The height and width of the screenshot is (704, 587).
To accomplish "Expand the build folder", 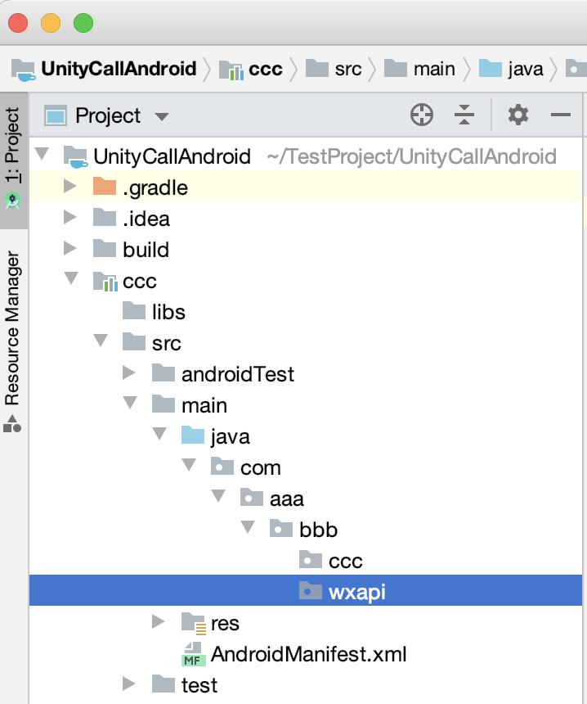I will [x=70, y=248].
